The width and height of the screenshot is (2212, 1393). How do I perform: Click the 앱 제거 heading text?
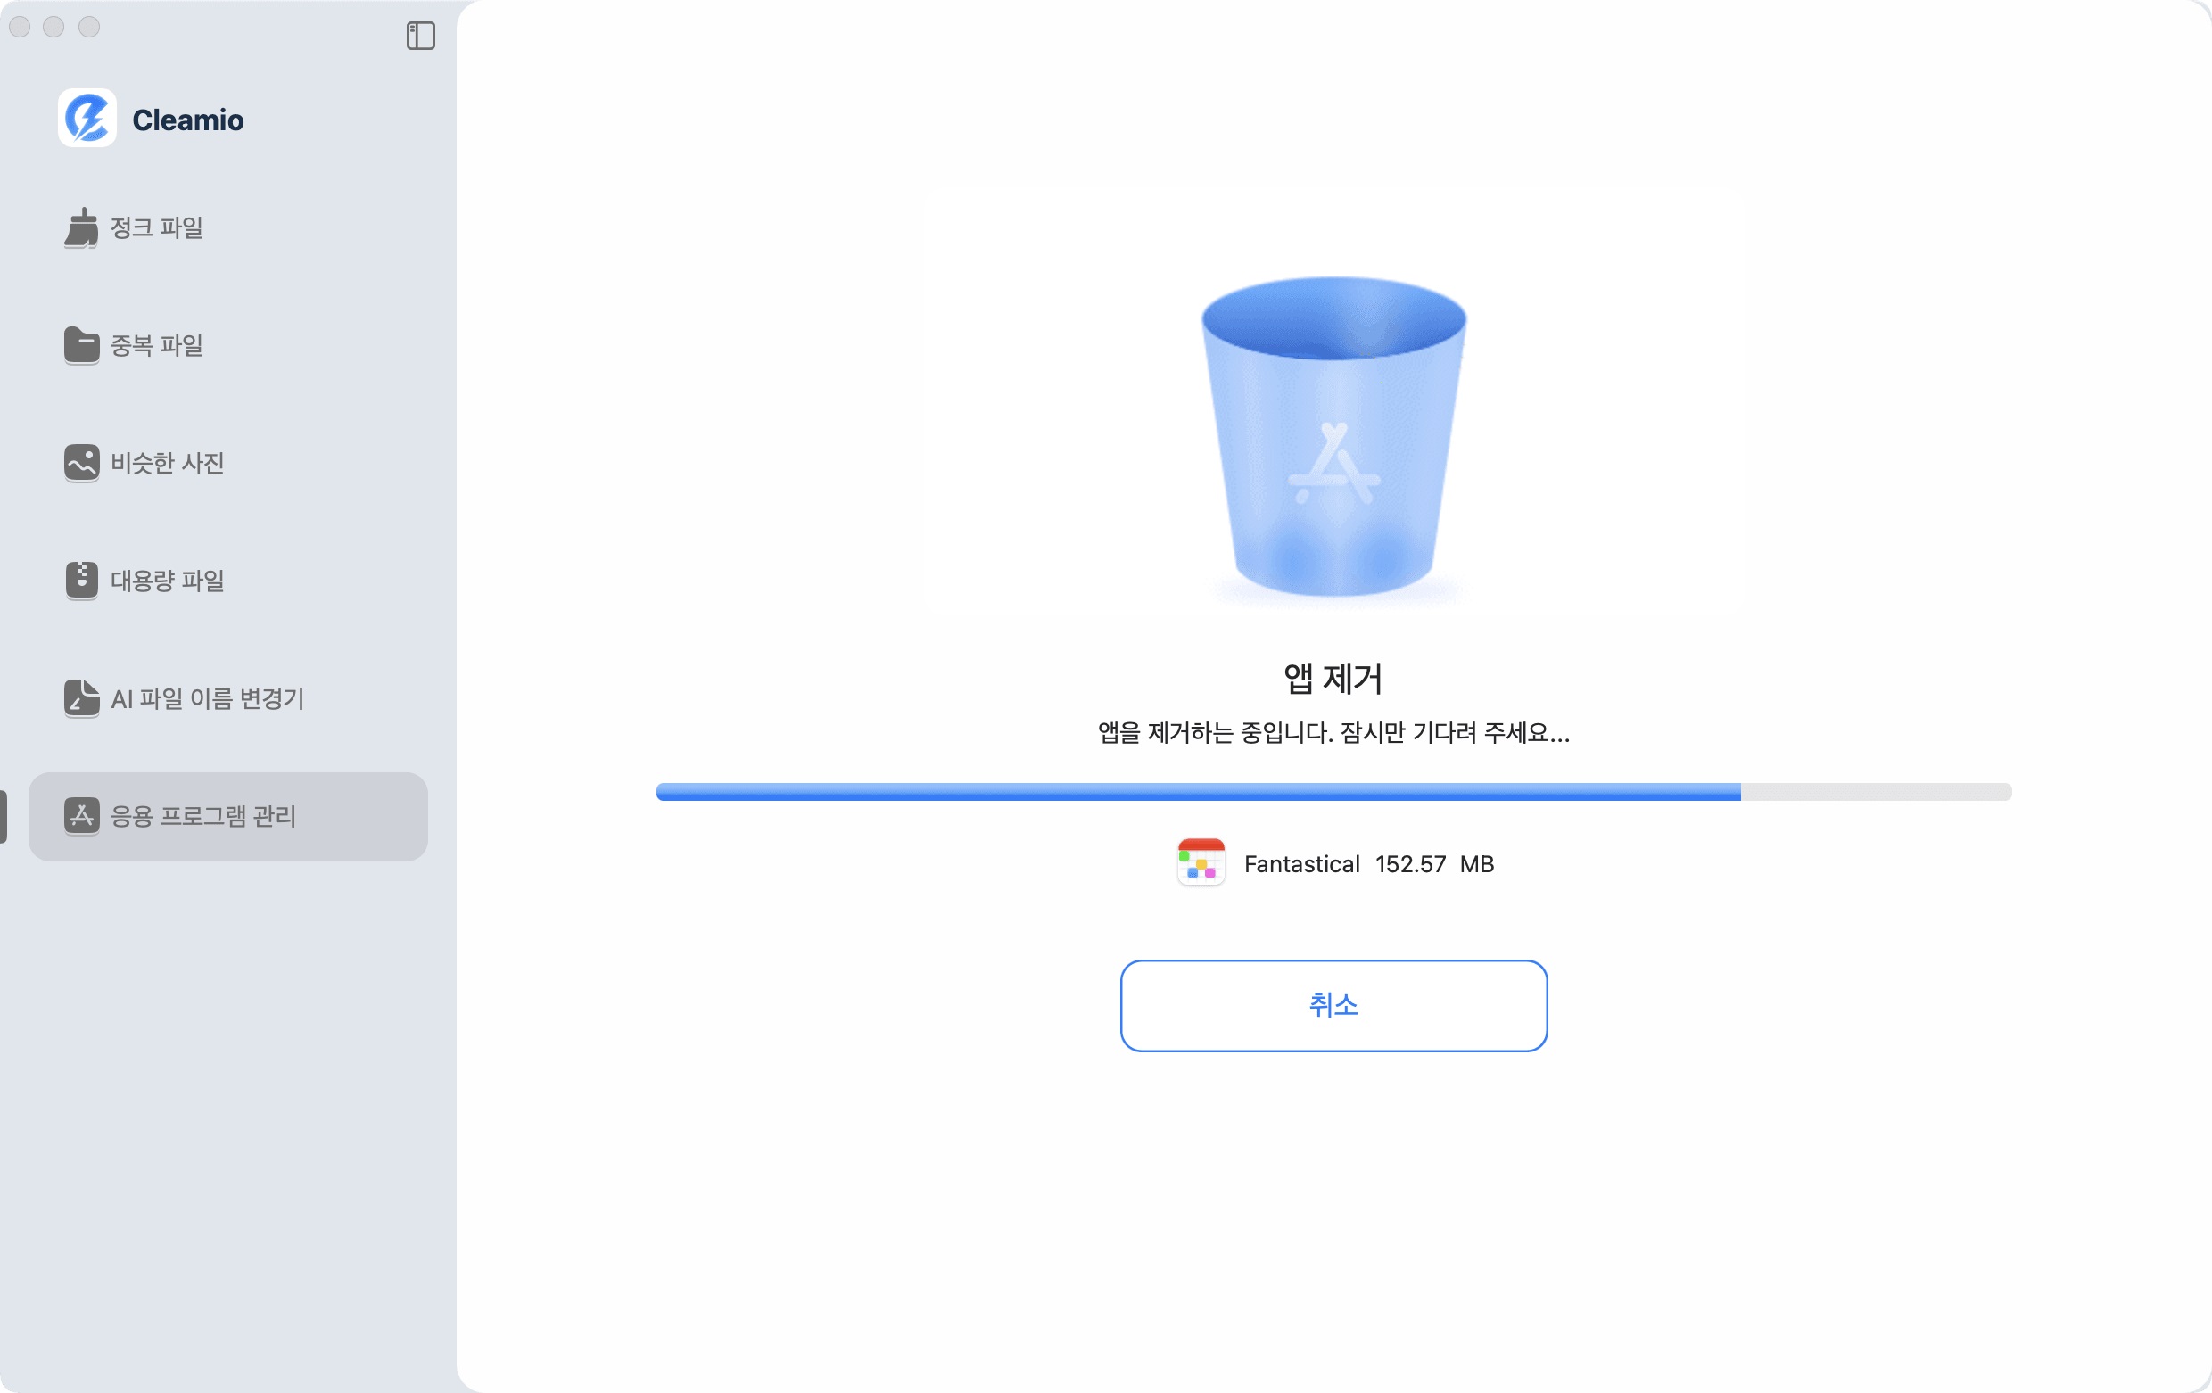[x=1333, y=680]
